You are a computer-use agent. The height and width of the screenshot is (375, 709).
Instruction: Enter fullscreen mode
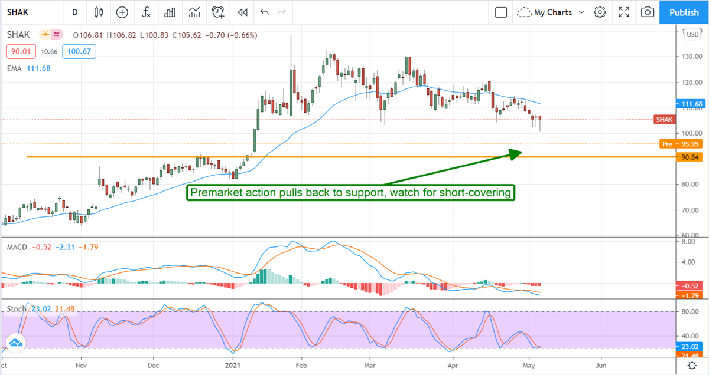tap(624, 12)
